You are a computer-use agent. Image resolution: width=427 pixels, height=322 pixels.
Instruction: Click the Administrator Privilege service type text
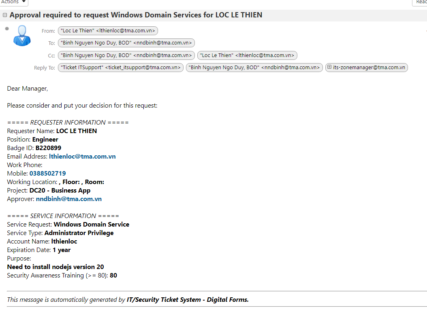pos(79,233)
